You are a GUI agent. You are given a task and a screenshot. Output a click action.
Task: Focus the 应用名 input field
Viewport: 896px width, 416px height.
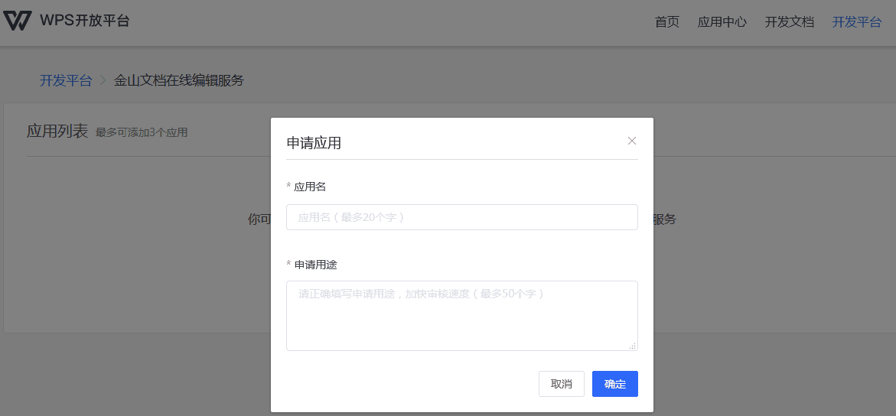coord(461,217)
